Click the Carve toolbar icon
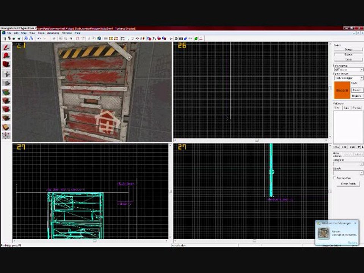Image resolution: width=364 pixels, height=273 pixels. click(54, 39)
